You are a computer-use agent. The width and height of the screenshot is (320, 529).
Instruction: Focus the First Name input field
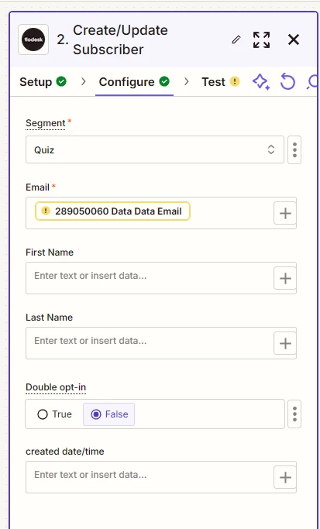point(150,278)
